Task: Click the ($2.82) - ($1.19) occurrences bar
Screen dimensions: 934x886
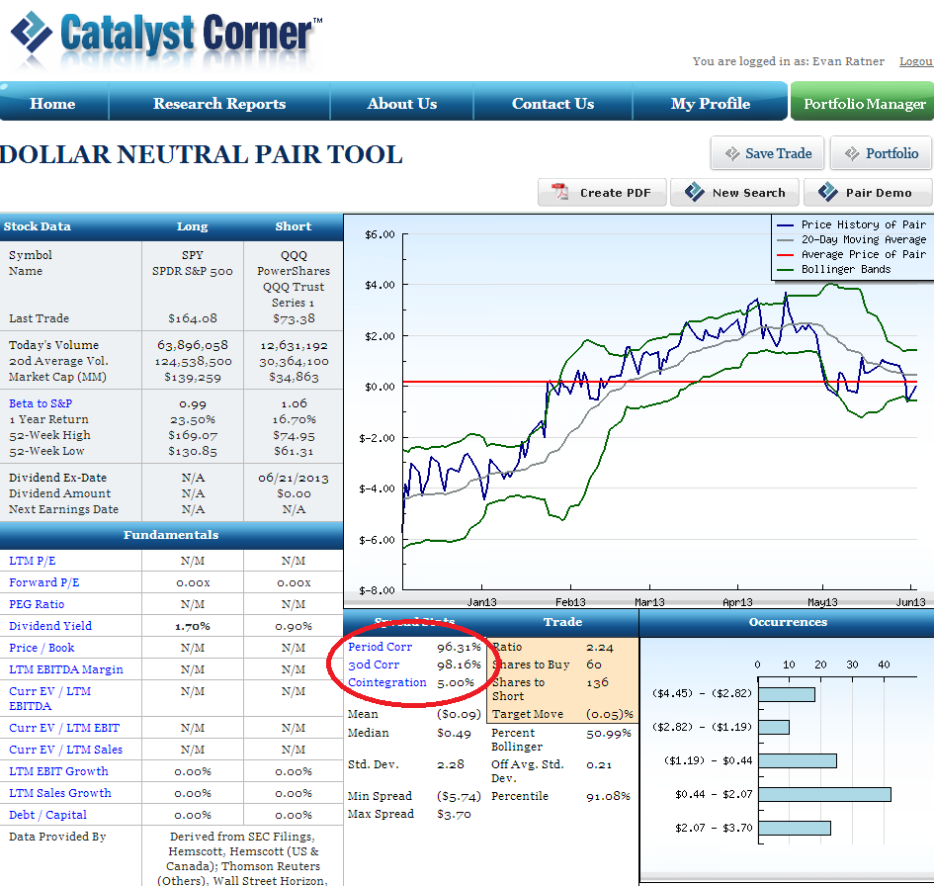Action: 774,727
